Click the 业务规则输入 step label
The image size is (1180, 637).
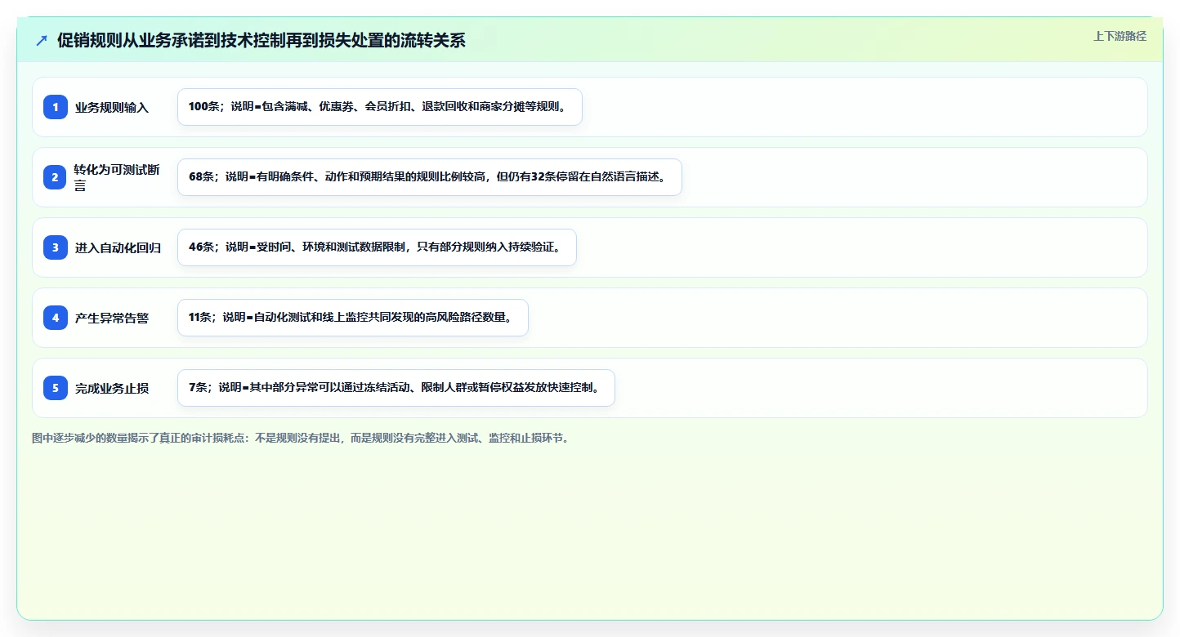click(x=112, y=107)
